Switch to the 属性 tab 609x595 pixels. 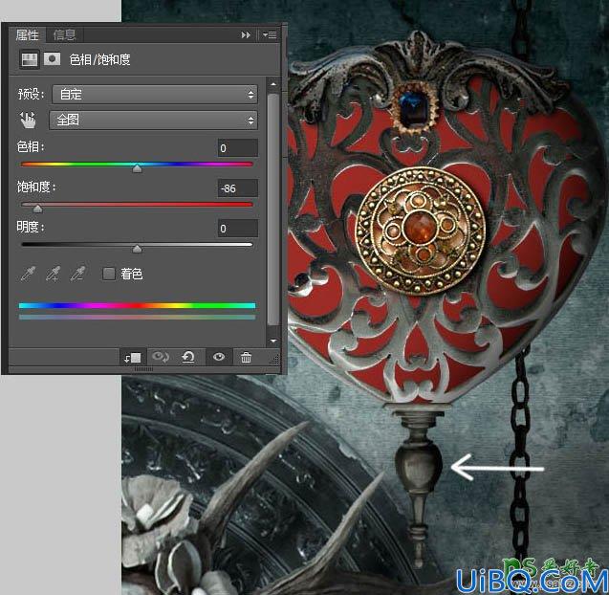[27, 35]
